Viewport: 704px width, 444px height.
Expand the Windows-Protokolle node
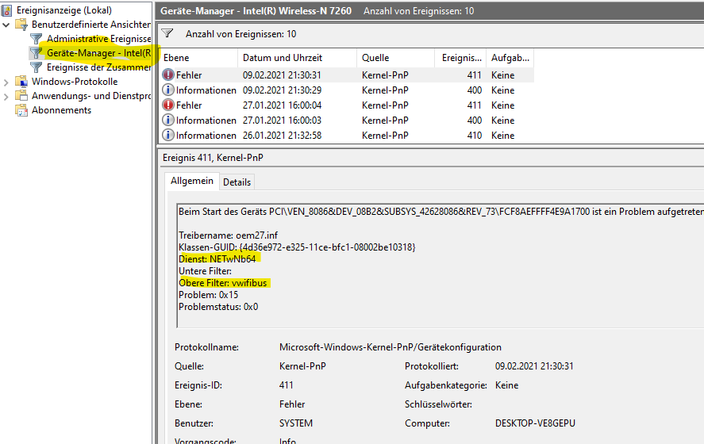6,82
